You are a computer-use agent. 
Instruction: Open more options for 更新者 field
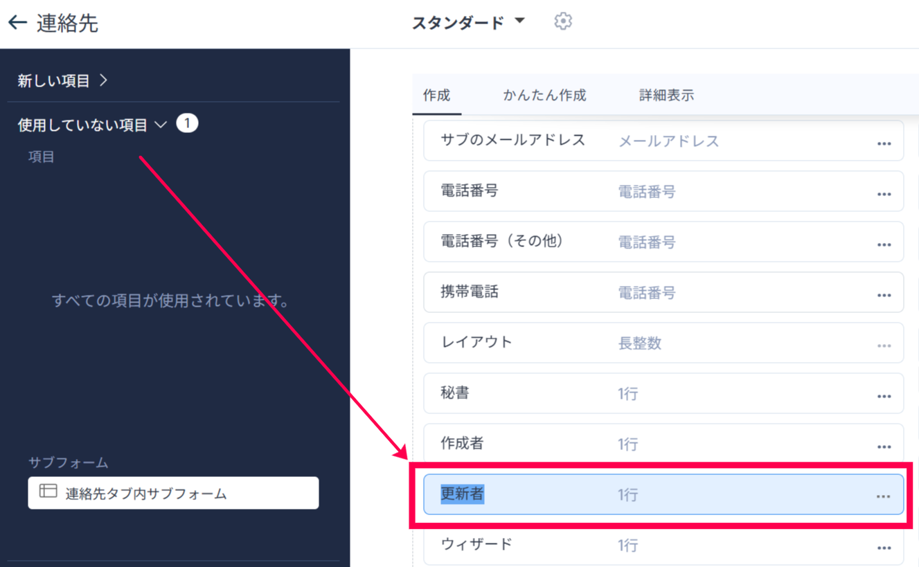883,496
